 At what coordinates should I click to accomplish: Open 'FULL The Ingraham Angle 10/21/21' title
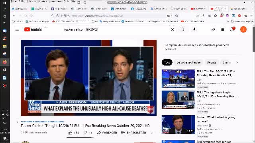(216, 95)
